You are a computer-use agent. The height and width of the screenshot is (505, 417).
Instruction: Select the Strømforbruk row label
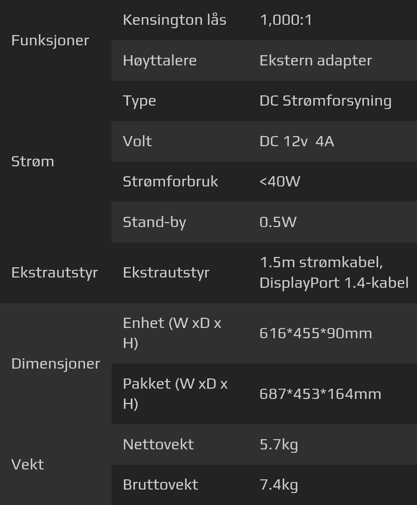(x=170, y=182)
